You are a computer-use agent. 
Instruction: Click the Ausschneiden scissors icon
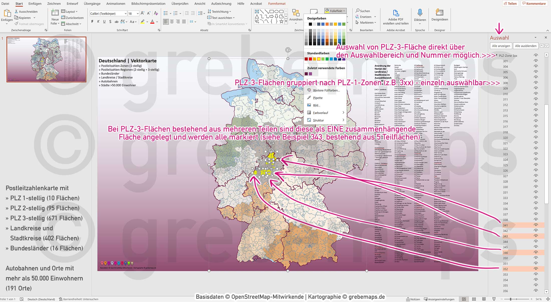pyautogui.click(x=16, y=12)
